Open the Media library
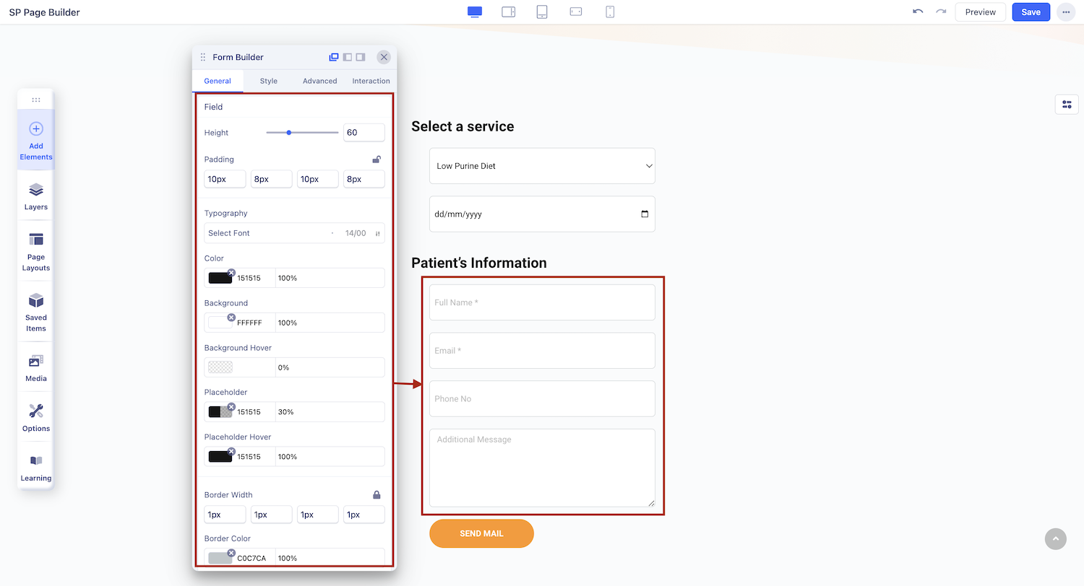The height and width of the screenshot is (586, 1084). pyautogui.click(x=36, y=367)
